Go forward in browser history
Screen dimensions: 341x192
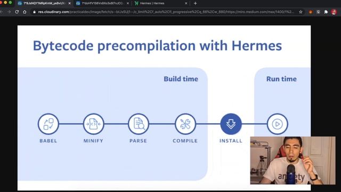9,12
